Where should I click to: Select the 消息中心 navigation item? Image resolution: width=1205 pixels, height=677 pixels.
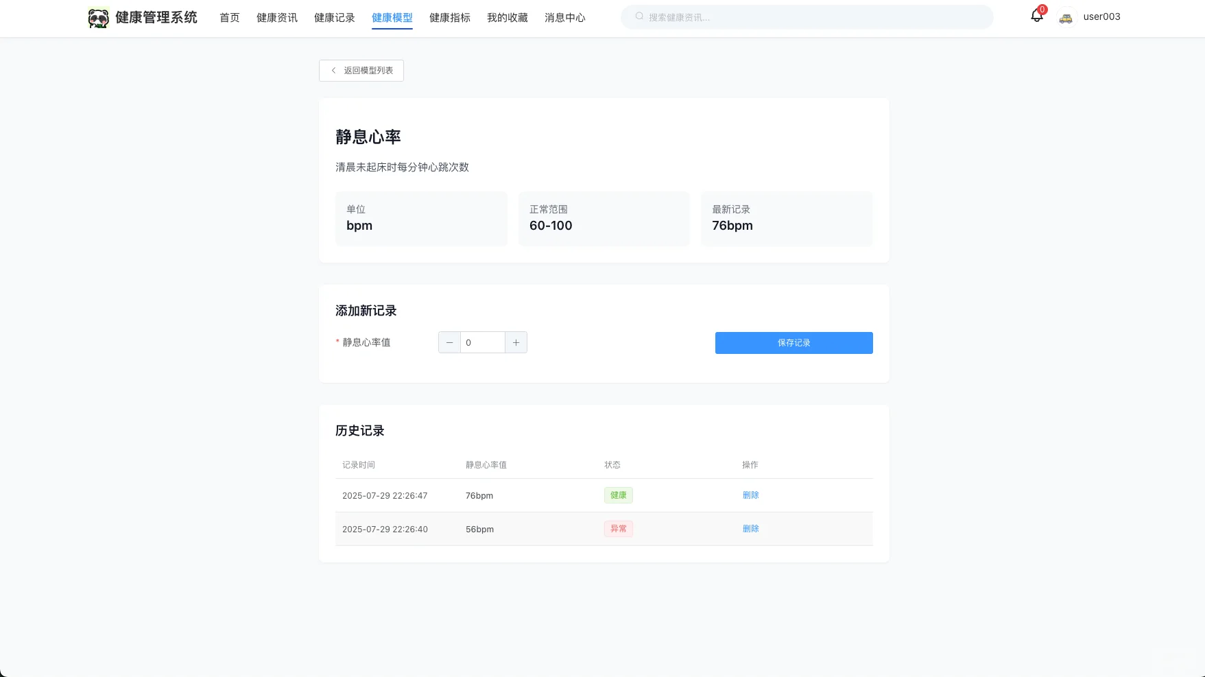[564, 17]
